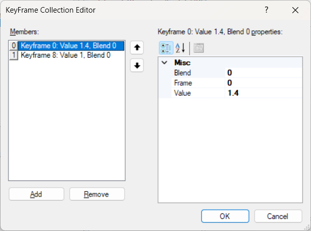Image resolution: width=311 pixels, height=231 pixels.
Task: Click the help question mark button
Action: (x=267, y=10)
